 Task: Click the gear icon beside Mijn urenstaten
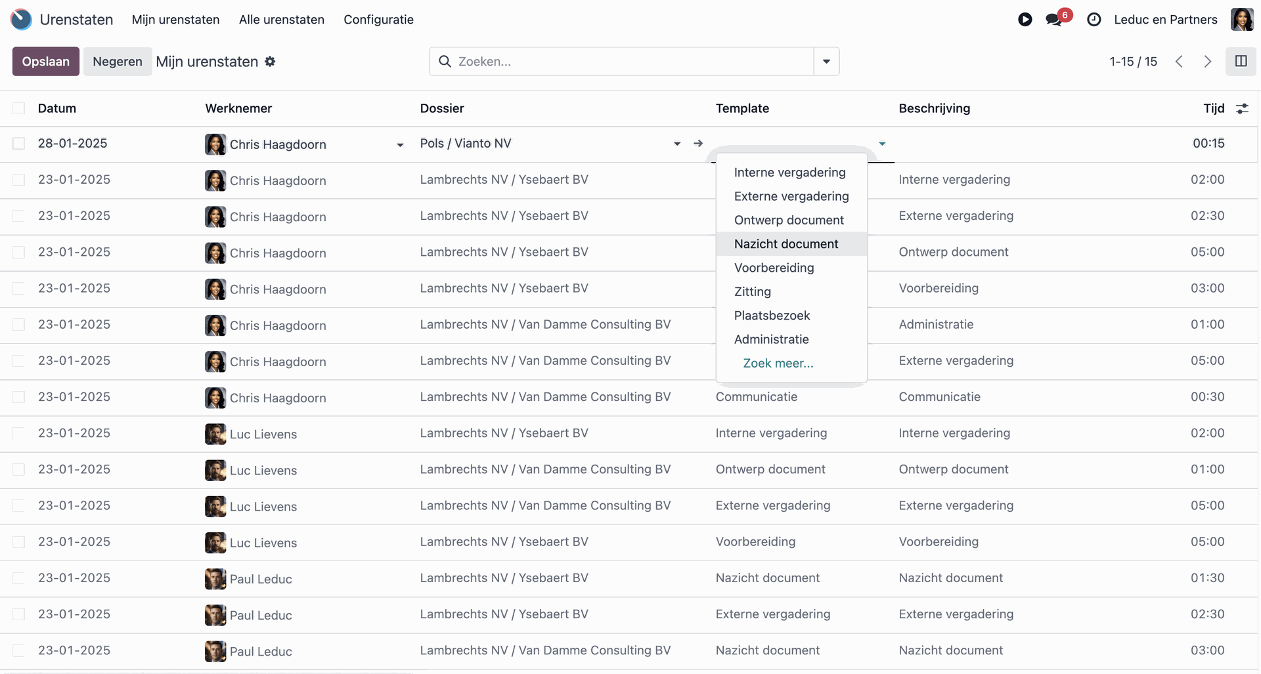click(270, 62)
